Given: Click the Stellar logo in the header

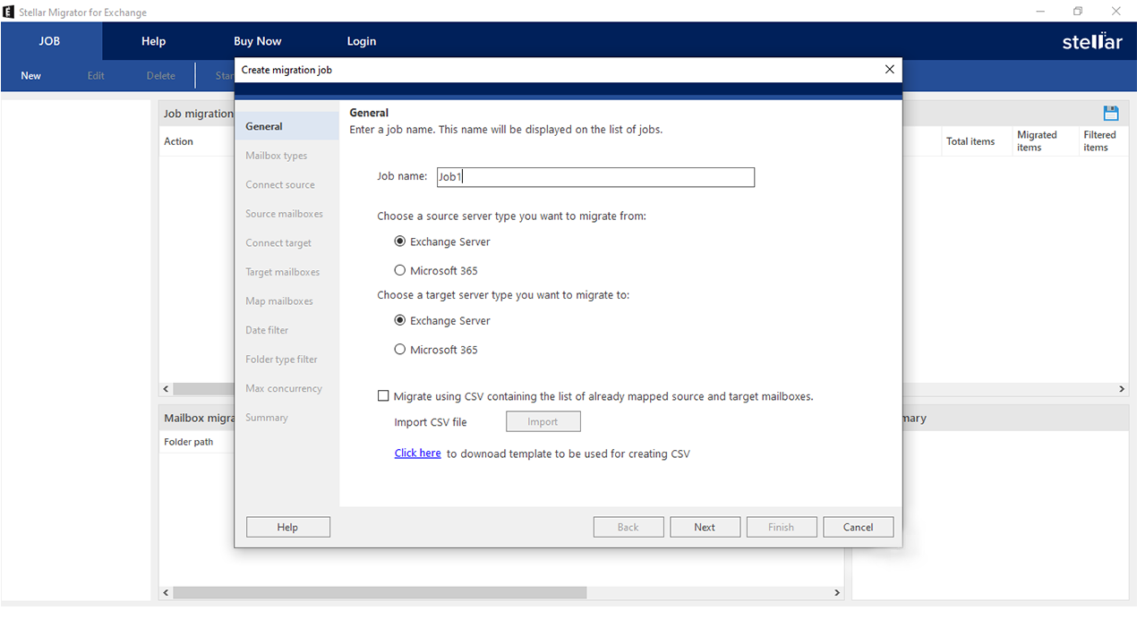Looking at the screenshot, I should click(1092, 41).
